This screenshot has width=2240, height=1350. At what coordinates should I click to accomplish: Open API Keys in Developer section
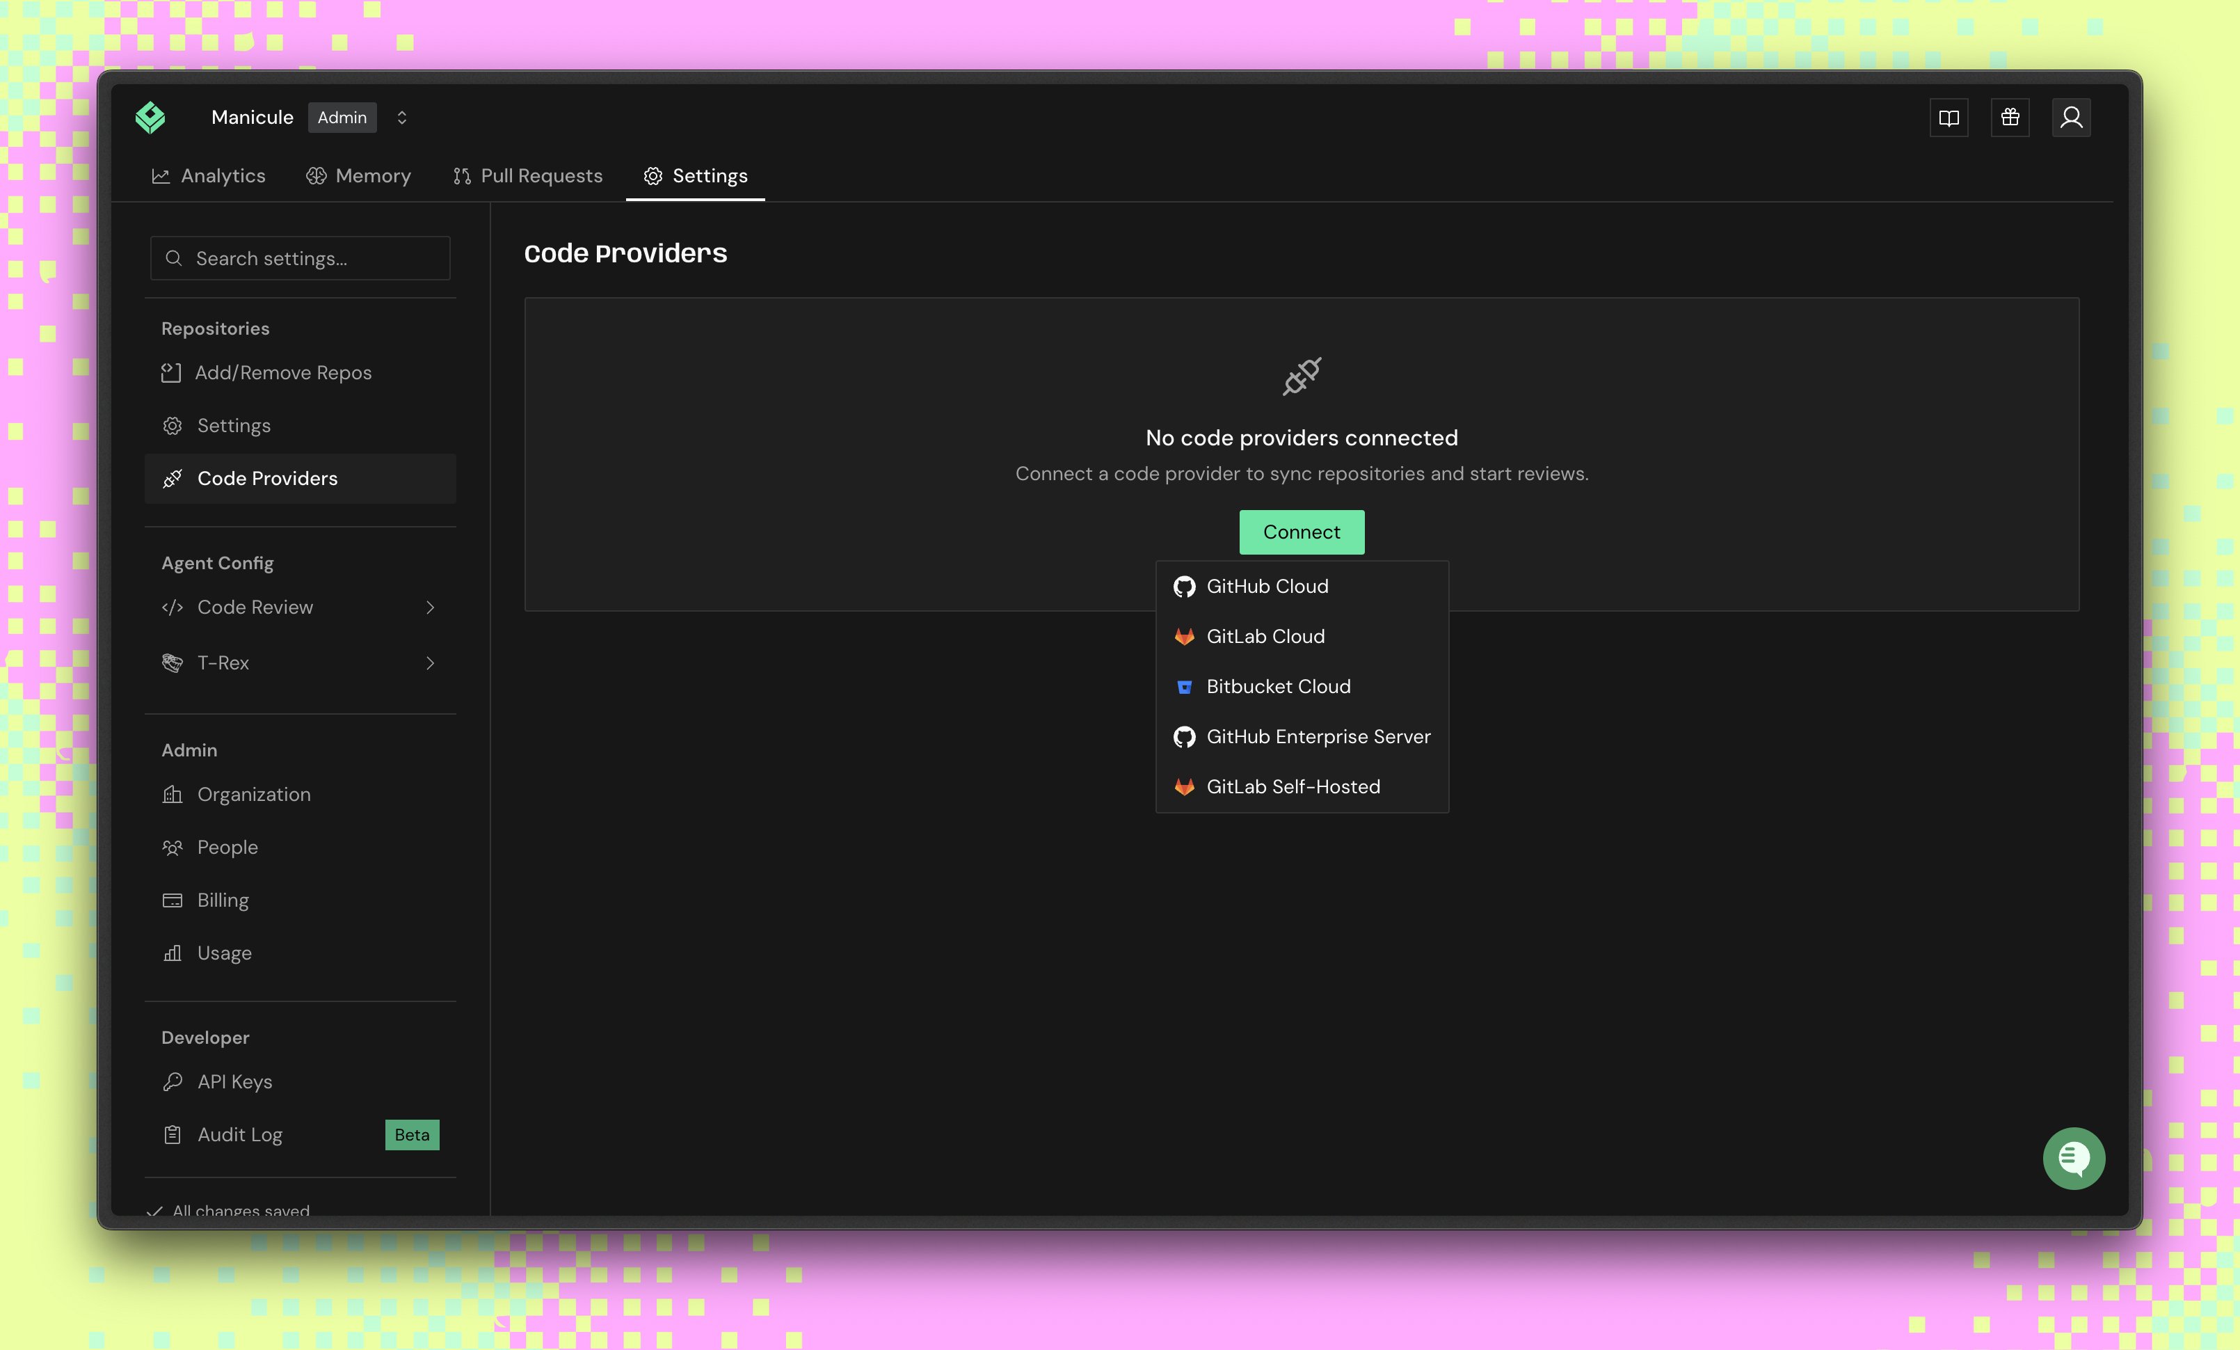(x=300, y=1082)
